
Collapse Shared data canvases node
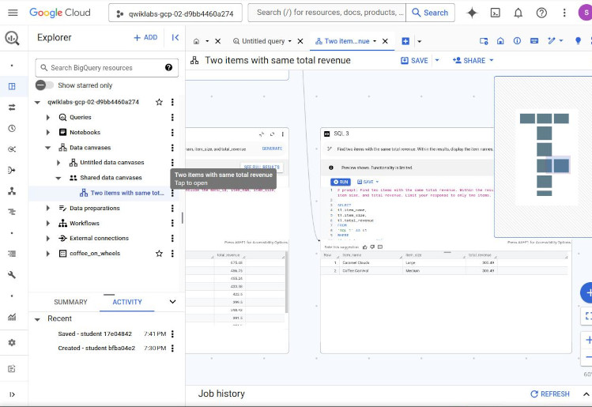click(x=58, y=178)
